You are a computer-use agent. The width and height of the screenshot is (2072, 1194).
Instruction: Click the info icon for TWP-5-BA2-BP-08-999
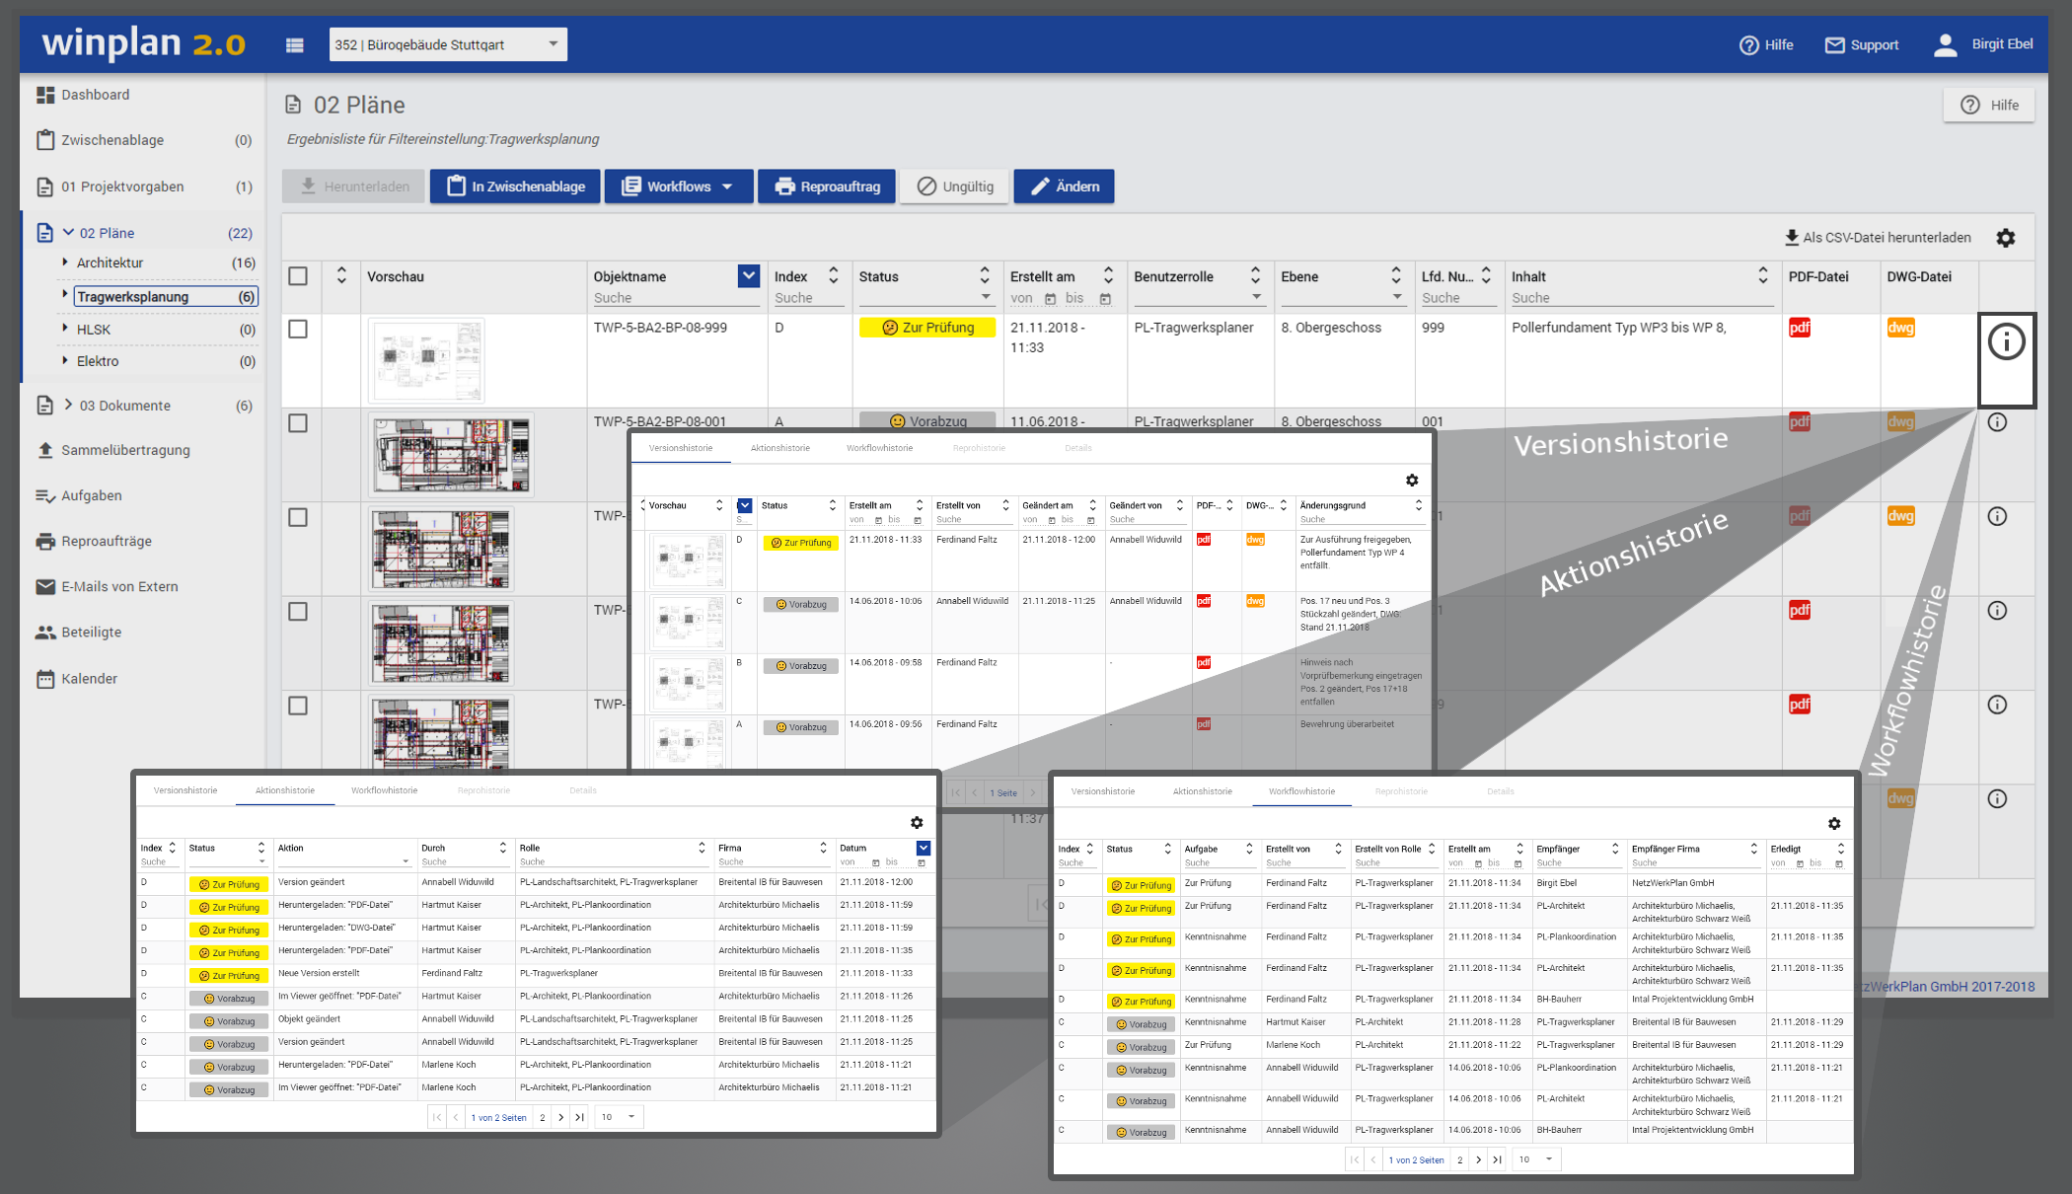point(2006,342)
